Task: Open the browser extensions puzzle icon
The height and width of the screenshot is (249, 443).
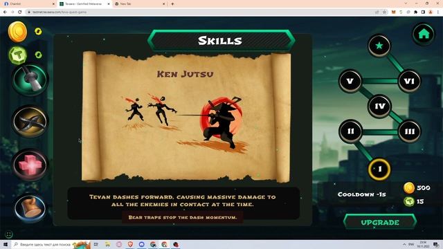Action: click(x=415, y=12)
